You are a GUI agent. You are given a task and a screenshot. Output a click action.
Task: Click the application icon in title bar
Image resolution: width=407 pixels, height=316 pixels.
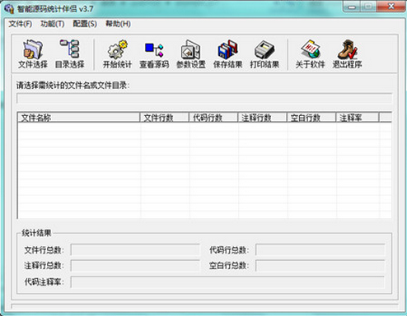pos(9,9)
